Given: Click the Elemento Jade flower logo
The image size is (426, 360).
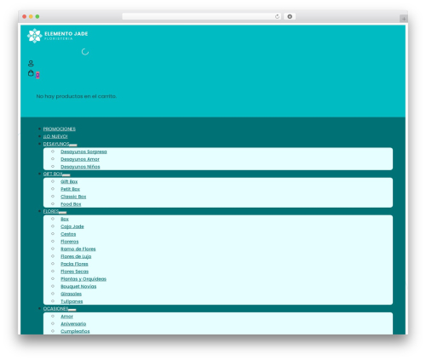Looking at the screenshot, I should 35,36.
